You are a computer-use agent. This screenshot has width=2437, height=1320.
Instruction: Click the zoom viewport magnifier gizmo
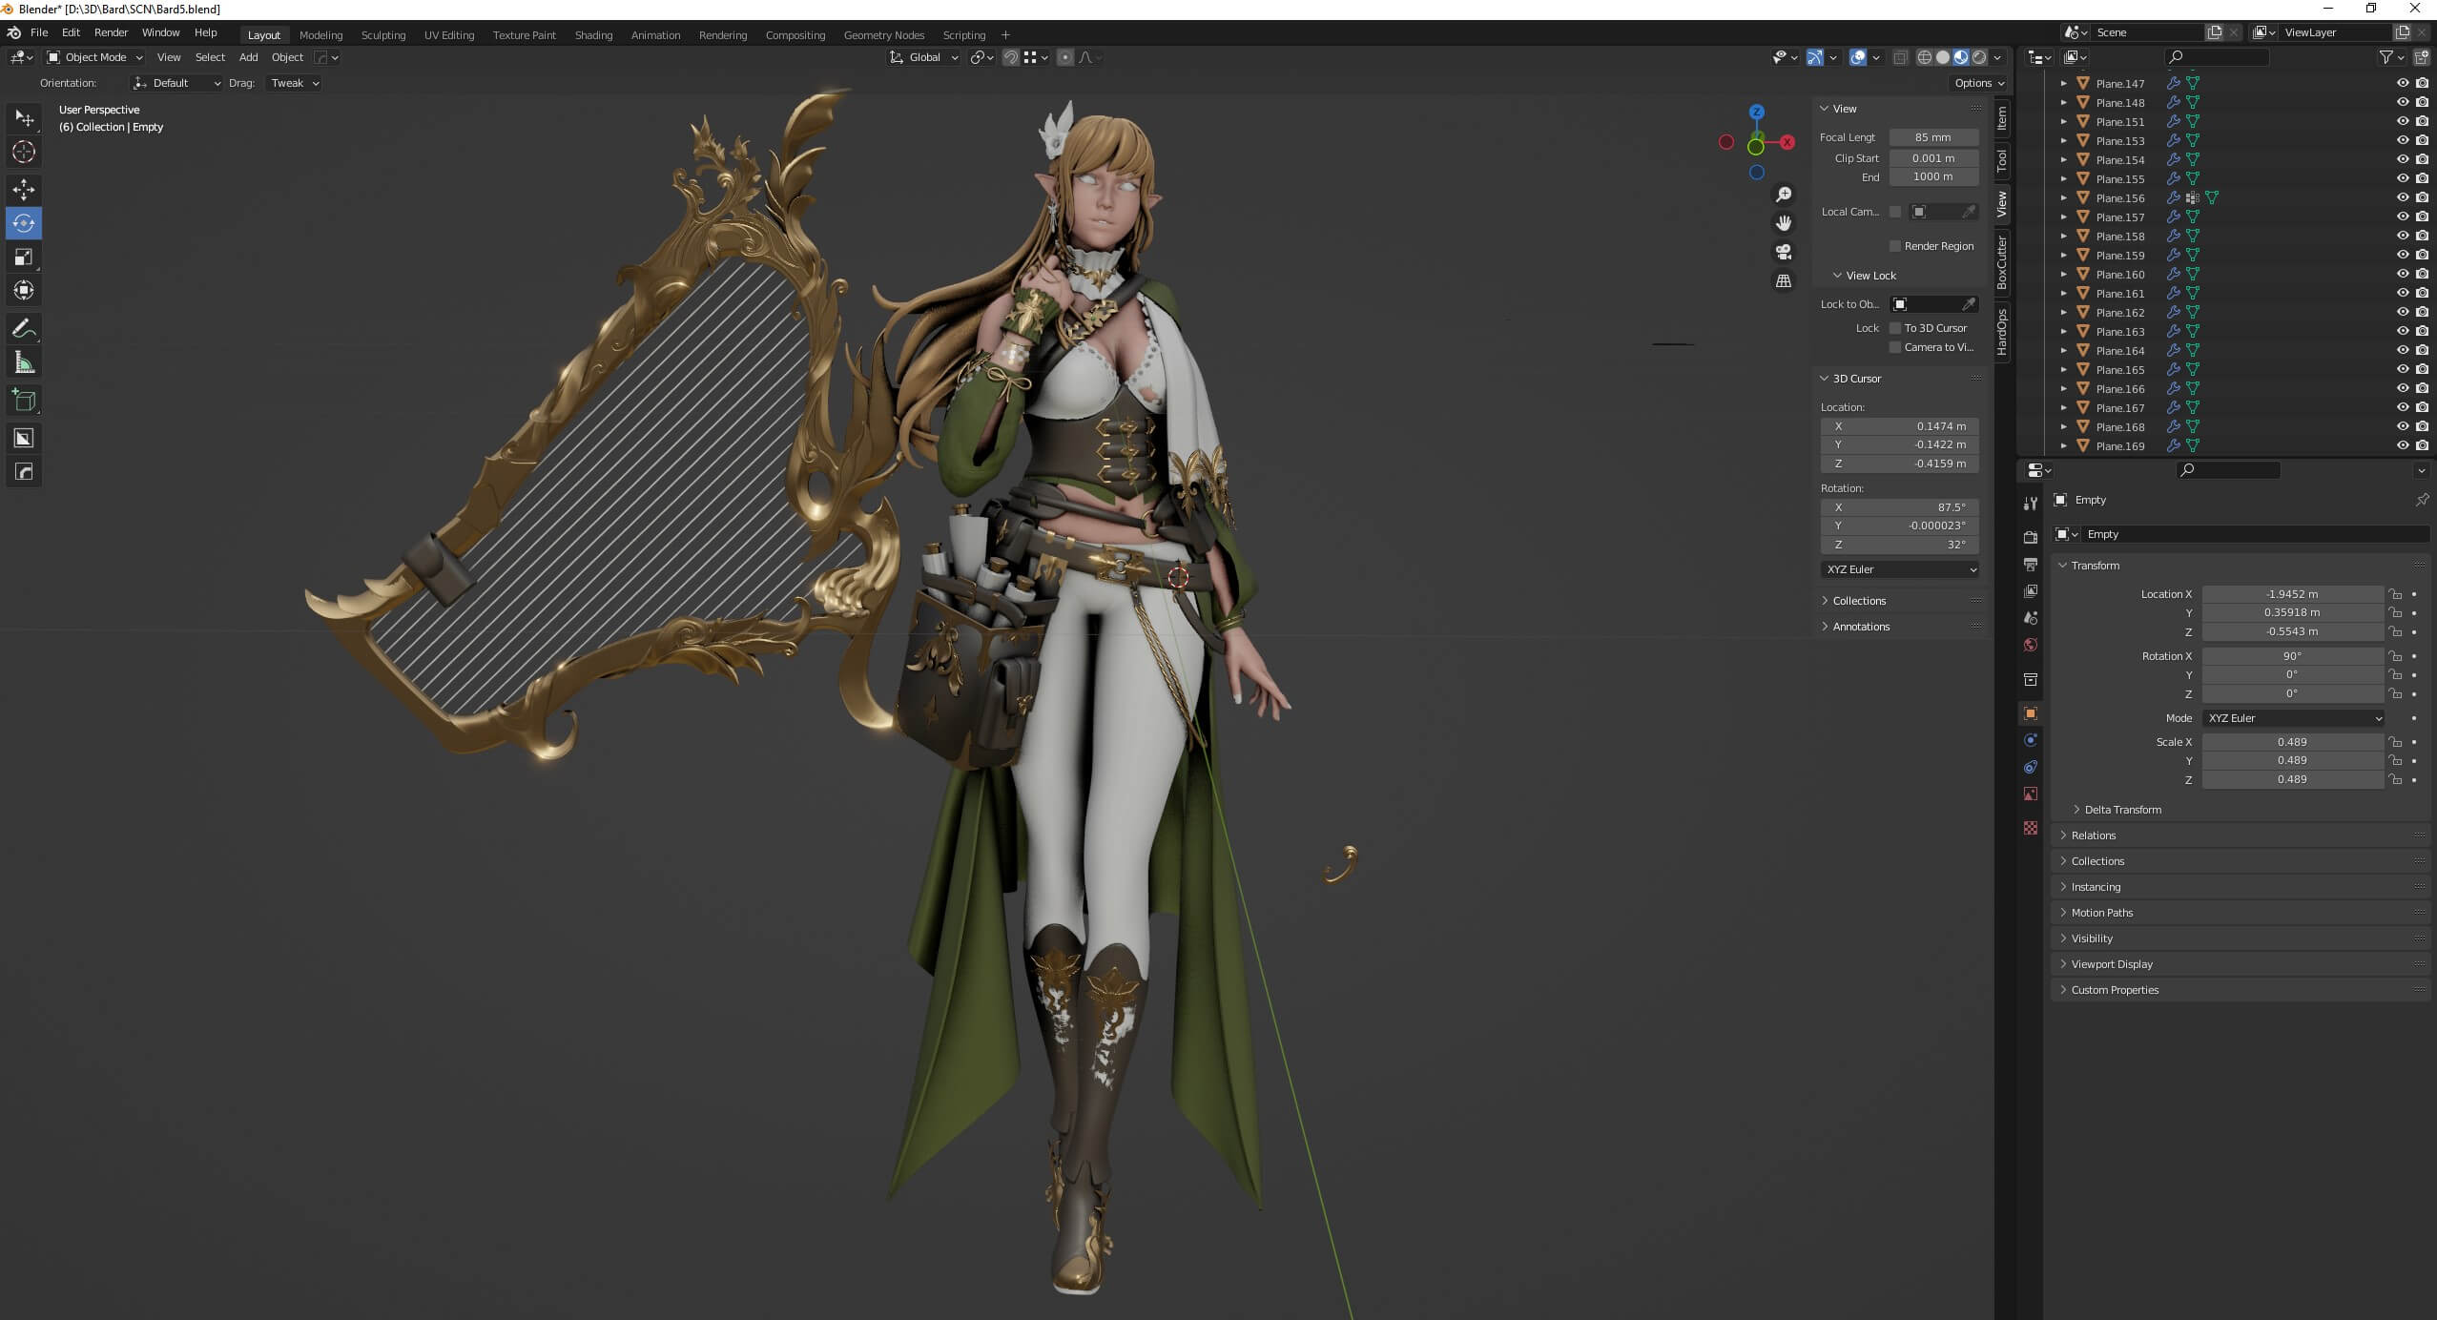[1784, 195]
